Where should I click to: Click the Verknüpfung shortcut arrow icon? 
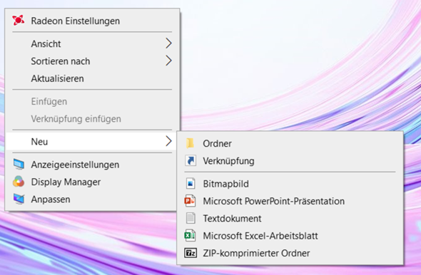coord(191,160)
